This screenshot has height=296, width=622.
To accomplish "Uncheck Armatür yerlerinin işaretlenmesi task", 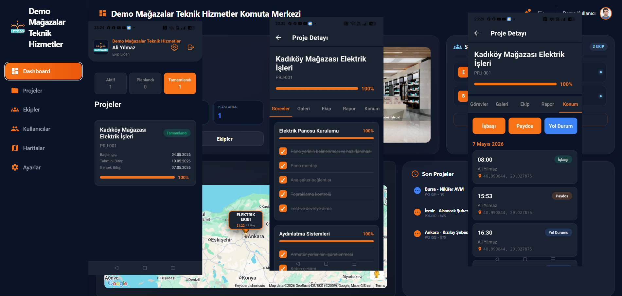I will coord(283,254).
